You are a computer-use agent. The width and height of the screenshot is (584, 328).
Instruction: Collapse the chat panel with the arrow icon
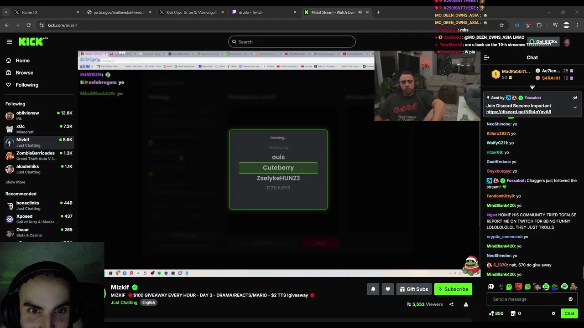point(486,57)
